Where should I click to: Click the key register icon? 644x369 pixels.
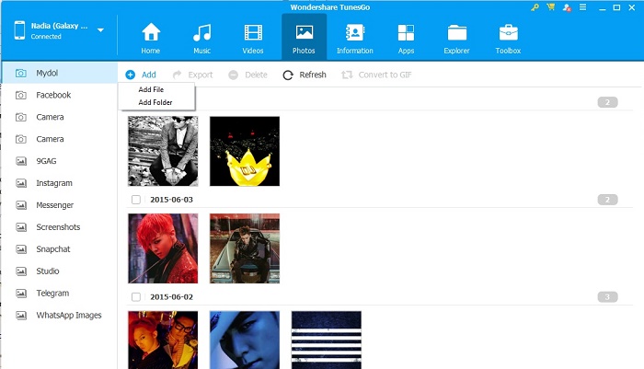535,7
